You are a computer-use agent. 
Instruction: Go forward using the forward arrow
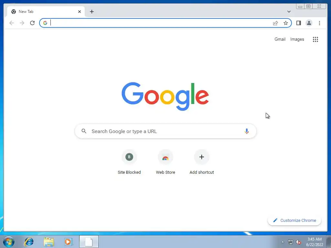click(x=22, y=23)
